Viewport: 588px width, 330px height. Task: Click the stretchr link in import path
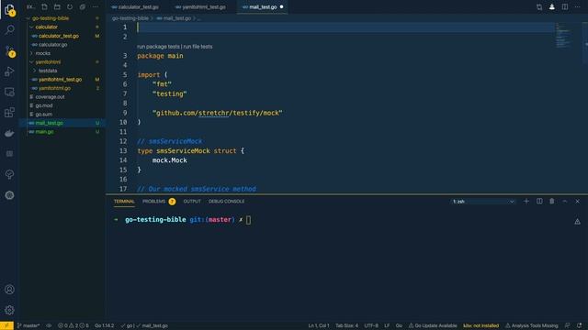[213, 113]
